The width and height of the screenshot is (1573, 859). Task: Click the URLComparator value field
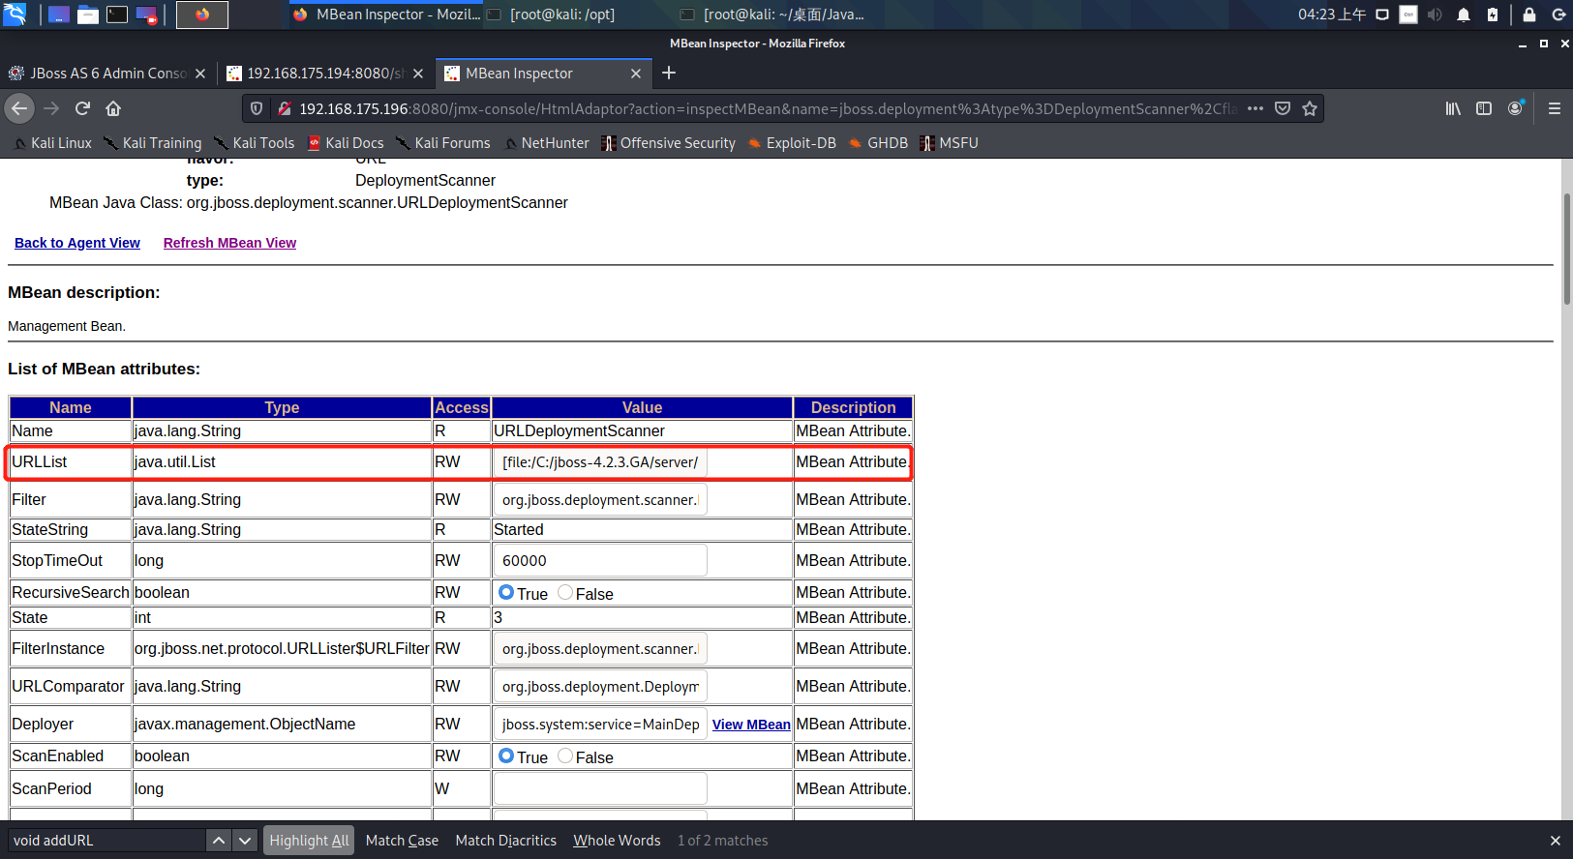click(x=600, y=687)
